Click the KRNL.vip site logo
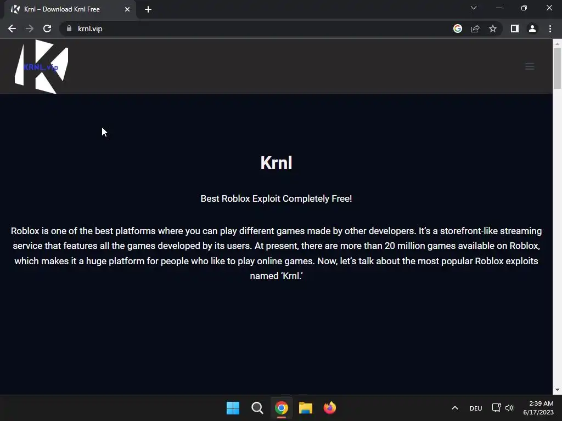The width and height of the screenshot is (562, 421). [x=41, y=66]
